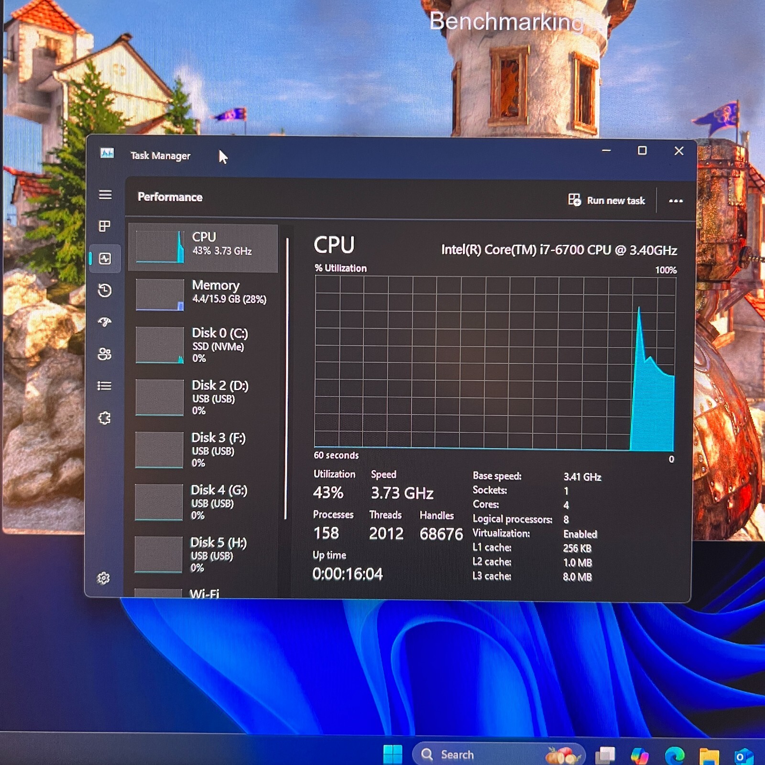The height and width of the screenshot is (765, 765).
Task: Open the Users page icon
Action: click(104, 354)
